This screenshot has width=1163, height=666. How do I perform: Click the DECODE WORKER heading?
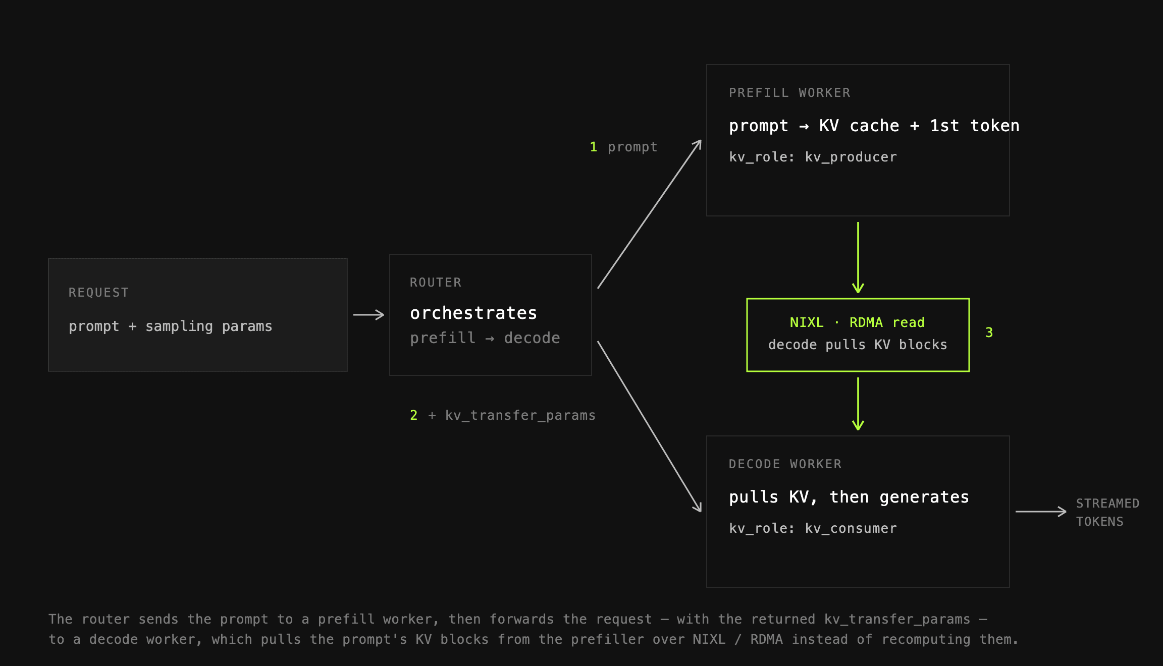(785, 464)
